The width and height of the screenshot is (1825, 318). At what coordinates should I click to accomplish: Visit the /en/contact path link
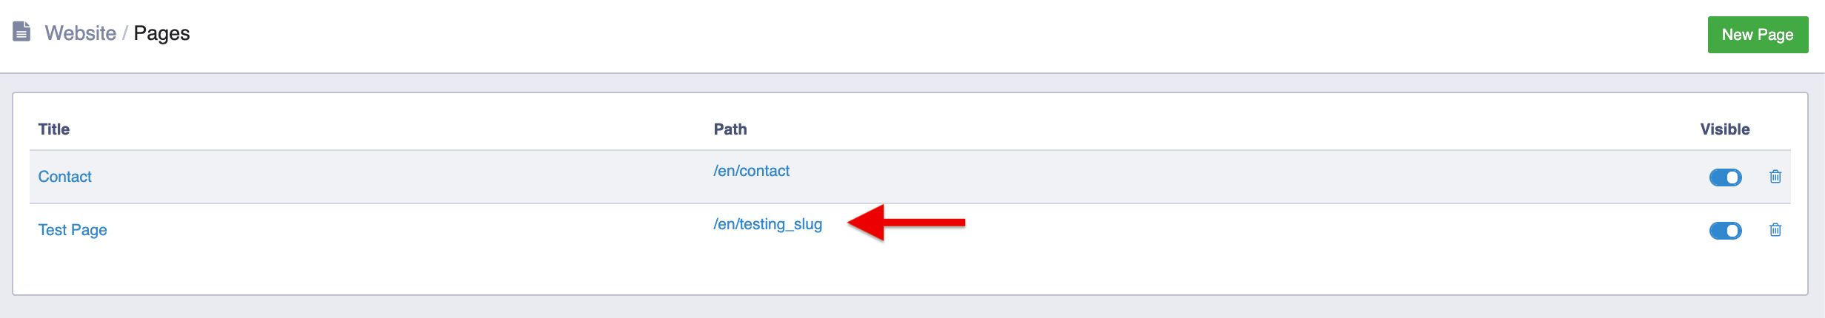pyautogui.click(x=751, y=171)
